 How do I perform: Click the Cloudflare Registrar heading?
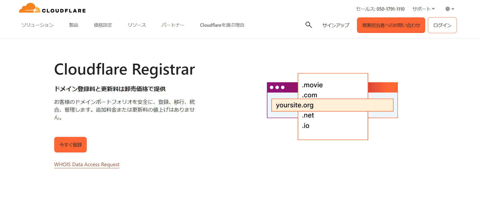pos(125,69)
